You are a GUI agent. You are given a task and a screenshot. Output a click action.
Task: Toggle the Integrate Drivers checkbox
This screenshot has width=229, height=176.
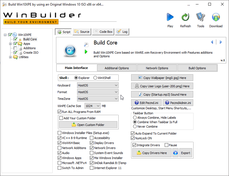click(x=134, y=145)
